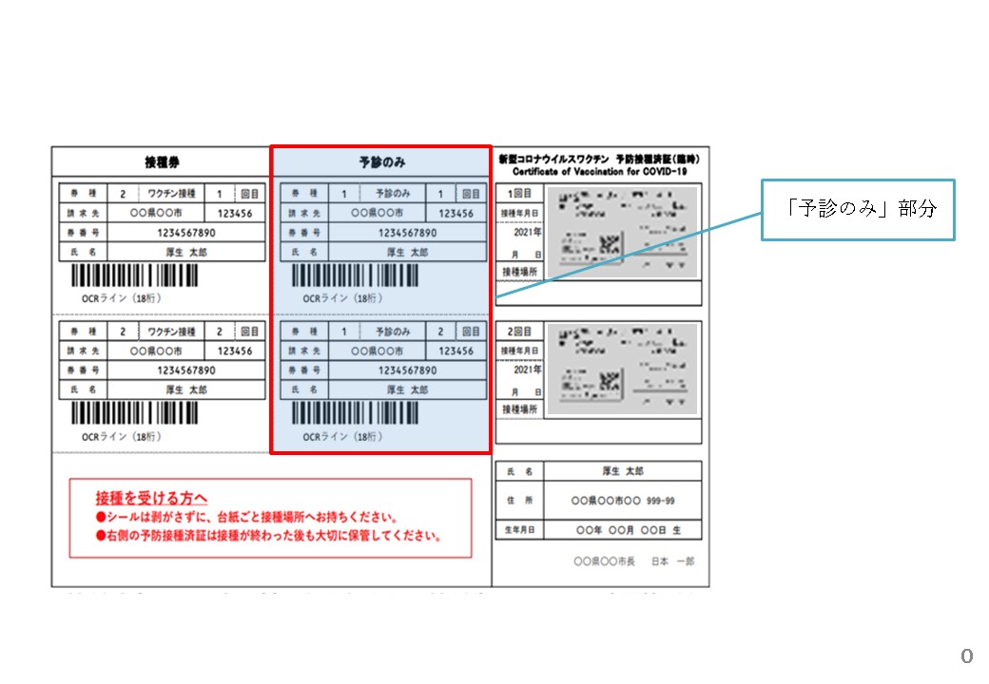
Task: Click the mayor signature 日本 一郎
Action: 672,561
